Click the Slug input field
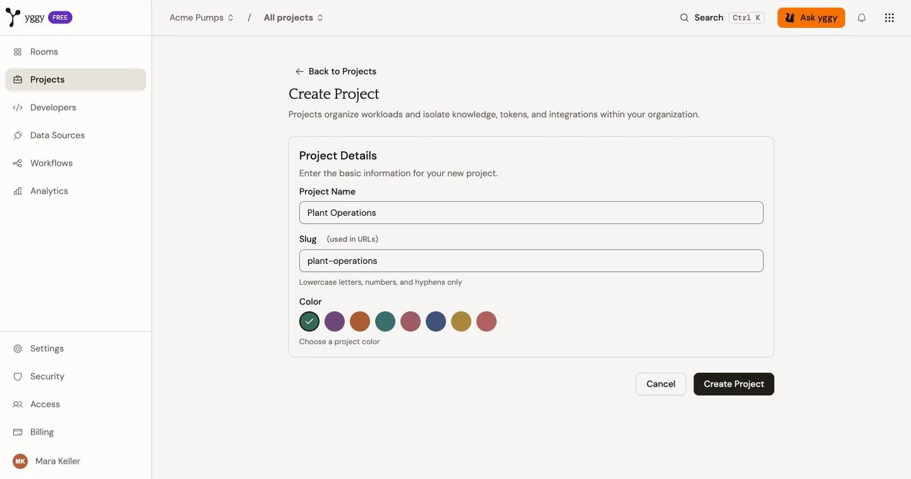The width and height of the screenshot is (911, 479). [x=531, y=261]
